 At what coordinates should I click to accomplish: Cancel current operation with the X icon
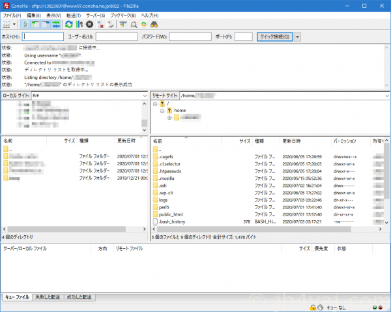click(89, 24)
